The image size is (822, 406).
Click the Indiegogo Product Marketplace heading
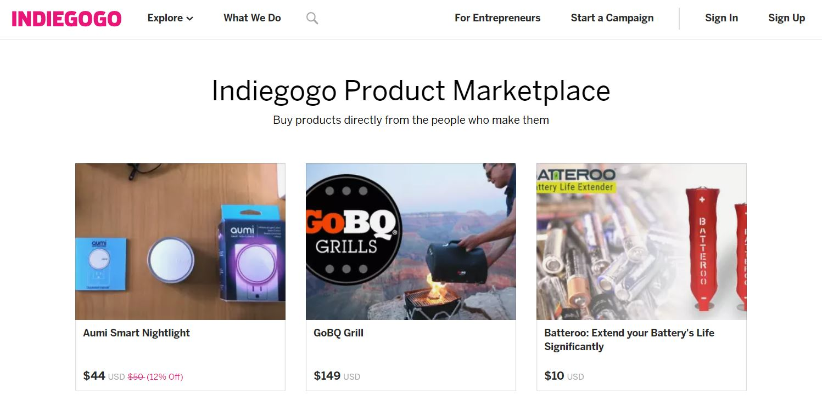coord(411,90)
